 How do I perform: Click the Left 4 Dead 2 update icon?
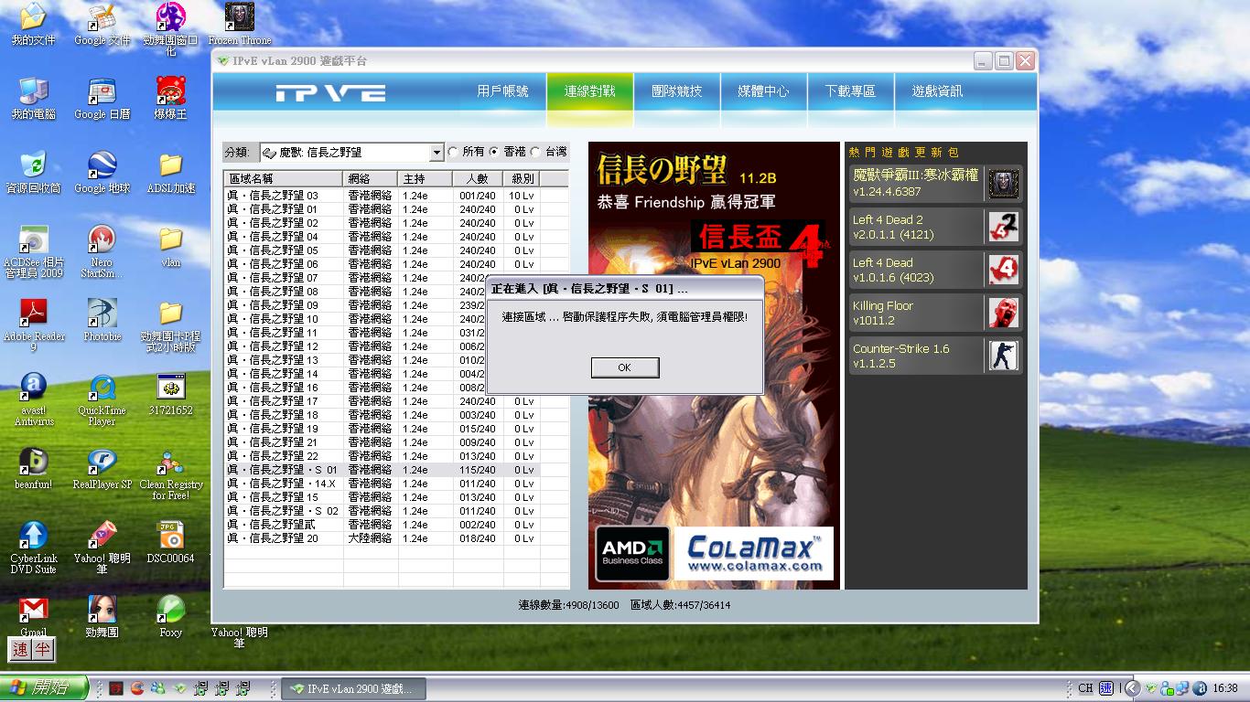click(x=1003, y=228)
